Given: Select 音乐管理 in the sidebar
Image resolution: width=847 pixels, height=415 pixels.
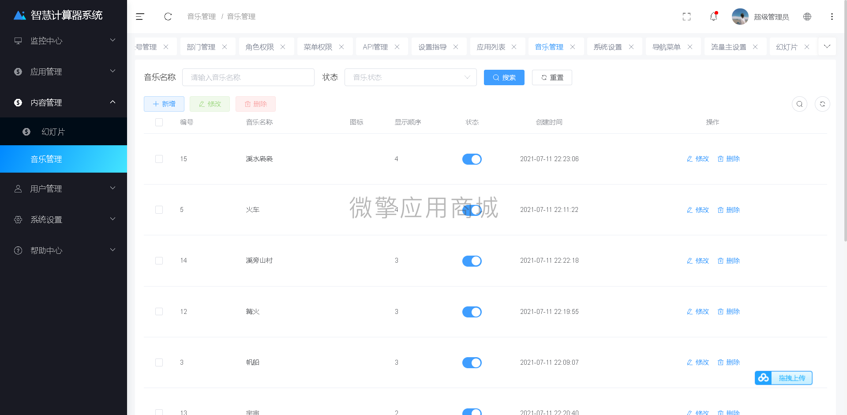Looking at the screenshot, I should (64, 159).
